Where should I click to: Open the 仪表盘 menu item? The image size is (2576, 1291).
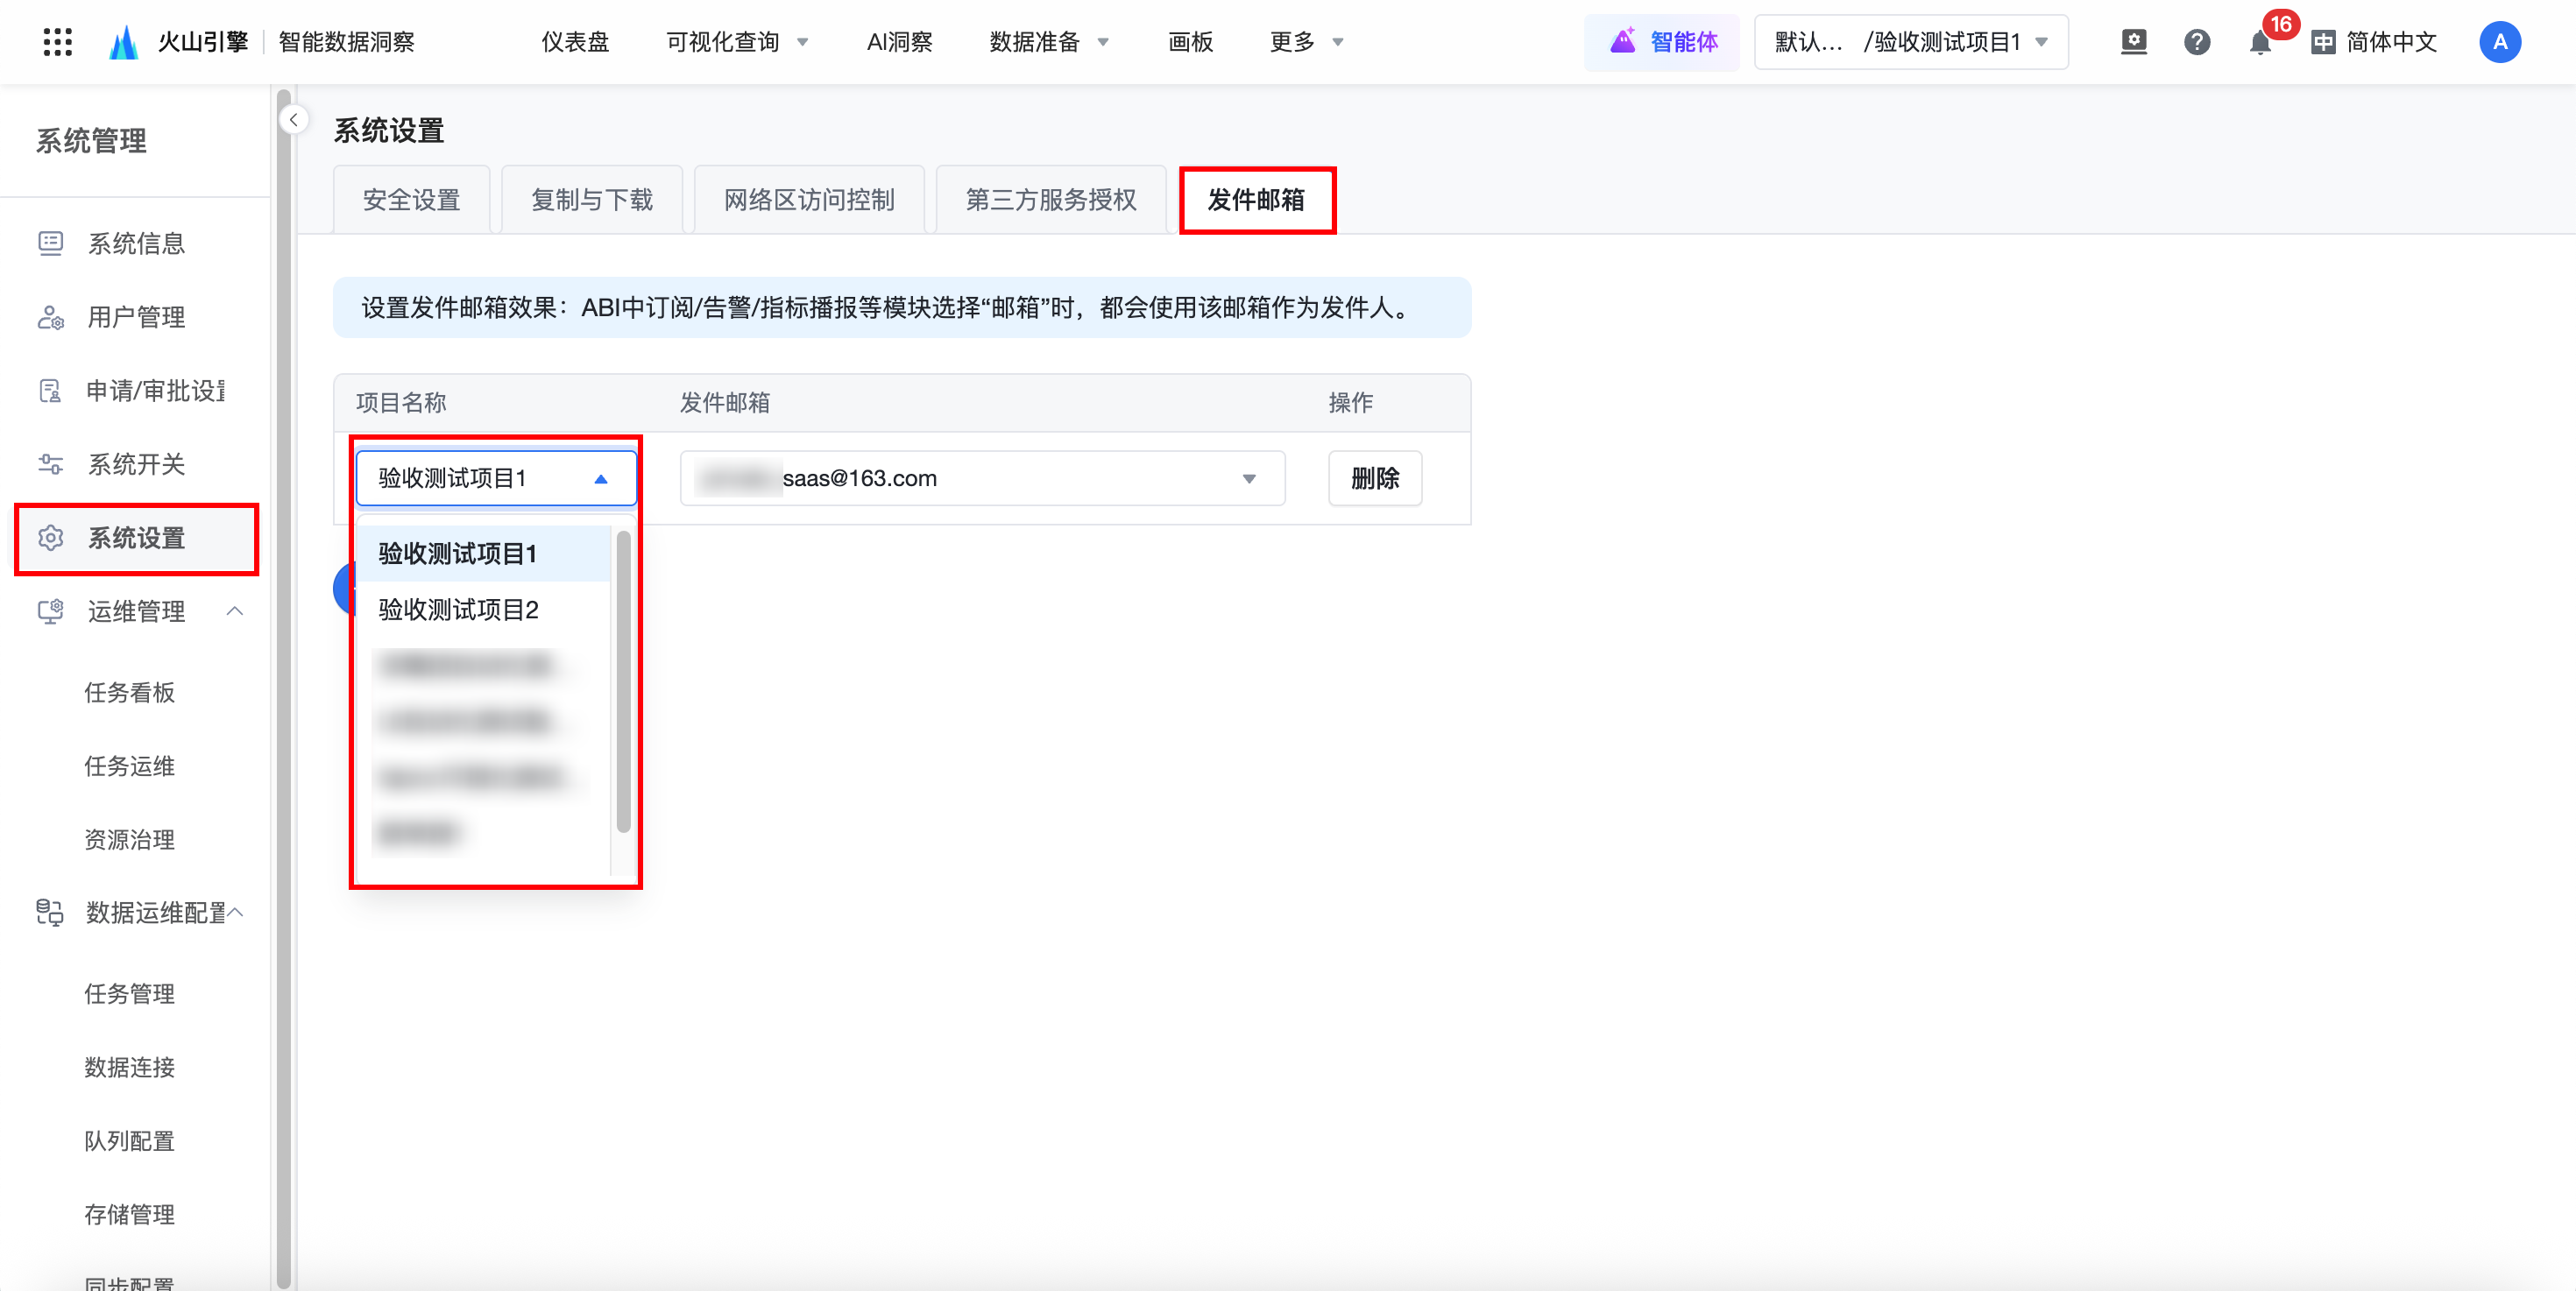[575, 42]
